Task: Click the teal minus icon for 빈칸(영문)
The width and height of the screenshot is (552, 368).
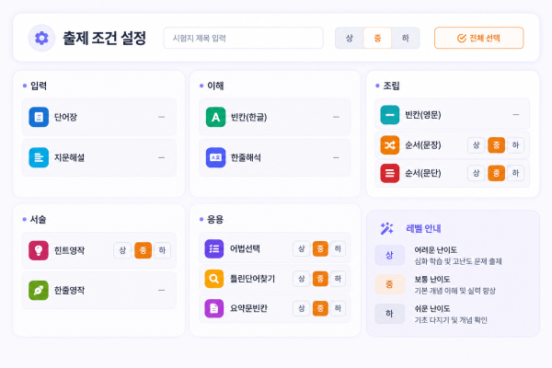Action: 390,115
